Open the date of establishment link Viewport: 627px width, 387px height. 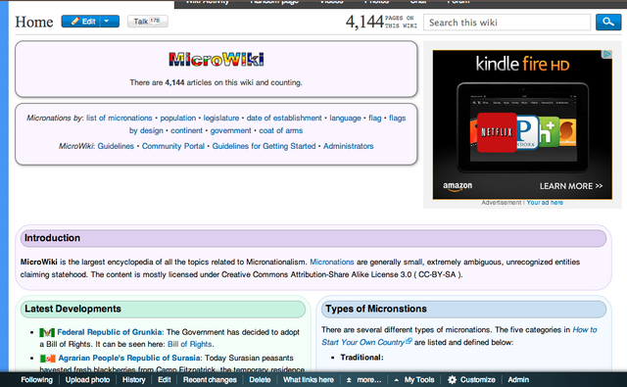click(284, 118)
